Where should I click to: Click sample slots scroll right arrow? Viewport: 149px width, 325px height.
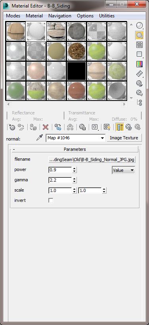tap(124, 104)
